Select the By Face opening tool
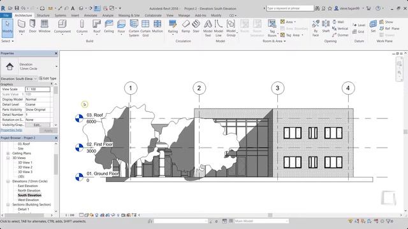Viewport: 408px width, 229px height. click(x=316, y=28)
